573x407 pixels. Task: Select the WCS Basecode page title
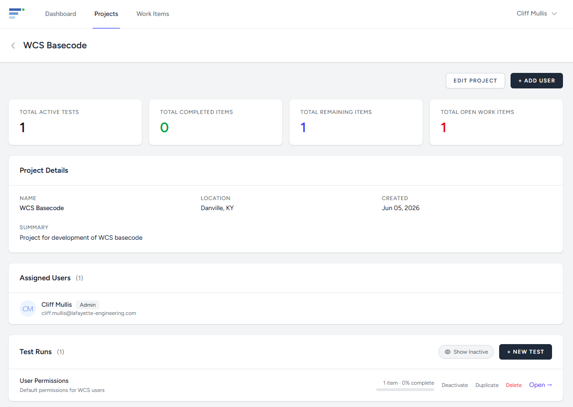click(55, 46)
